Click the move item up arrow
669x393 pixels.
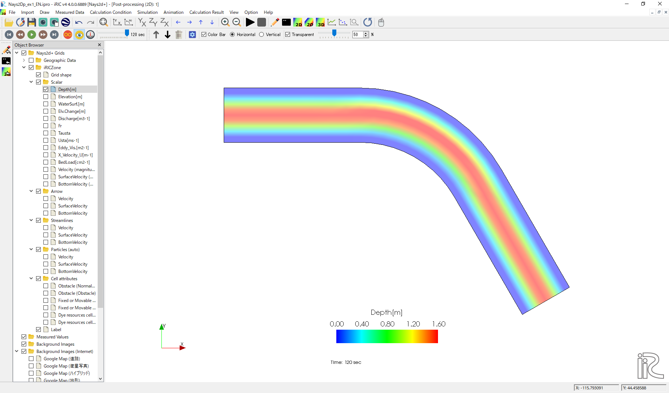pyautogui.click(x=156, y=35)
